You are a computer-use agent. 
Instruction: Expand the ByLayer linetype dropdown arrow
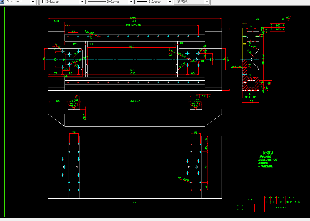[131, 2]
